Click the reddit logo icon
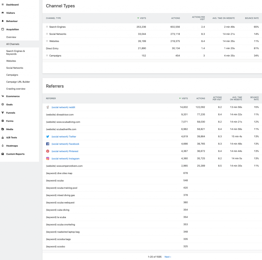The height and width of the screenshot is (260, 262). click(48, 107)
